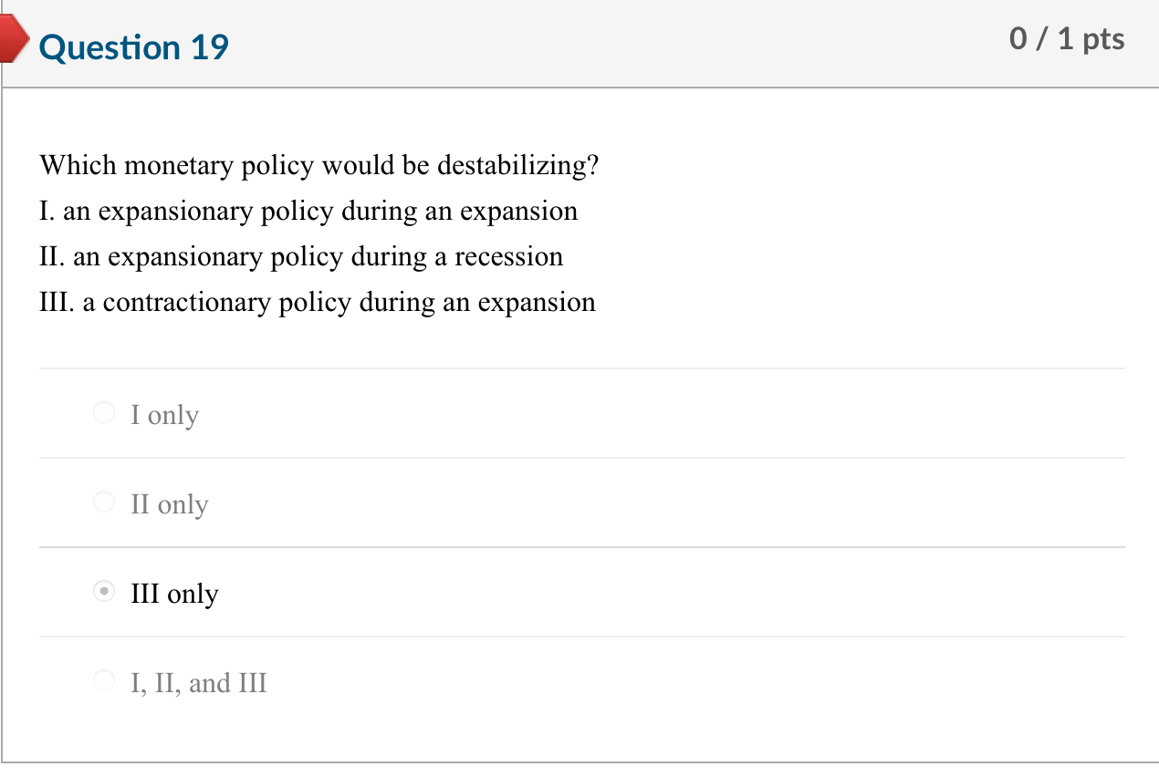Click the 'I, II, and III' answer text
The height and width of the screenshot is (777, 1159).
coord(199,682)
